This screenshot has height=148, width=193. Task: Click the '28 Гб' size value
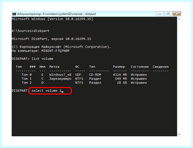pyautogui.click(x=122, y=83)
